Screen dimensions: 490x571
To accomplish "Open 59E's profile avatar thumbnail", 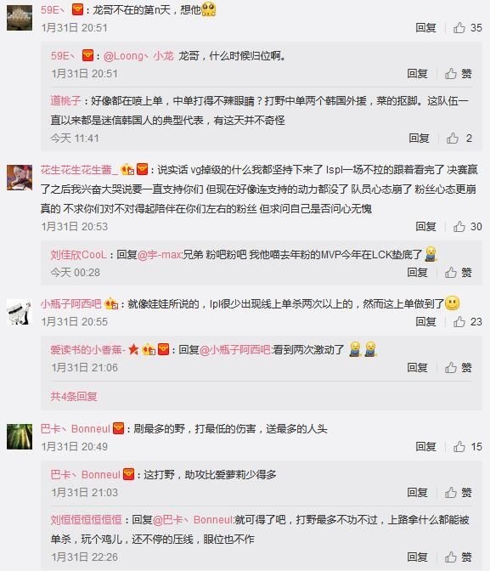I will coord(20,18).
